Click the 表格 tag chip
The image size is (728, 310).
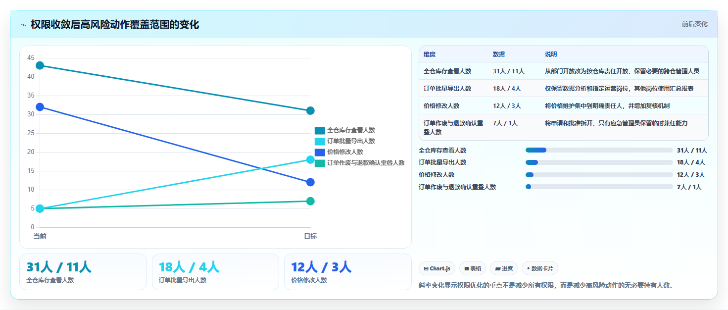click(x=473, y=268)
